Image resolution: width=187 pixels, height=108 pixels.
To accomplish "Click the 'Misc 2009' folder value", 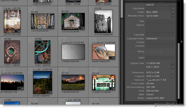I will point(152,12).
